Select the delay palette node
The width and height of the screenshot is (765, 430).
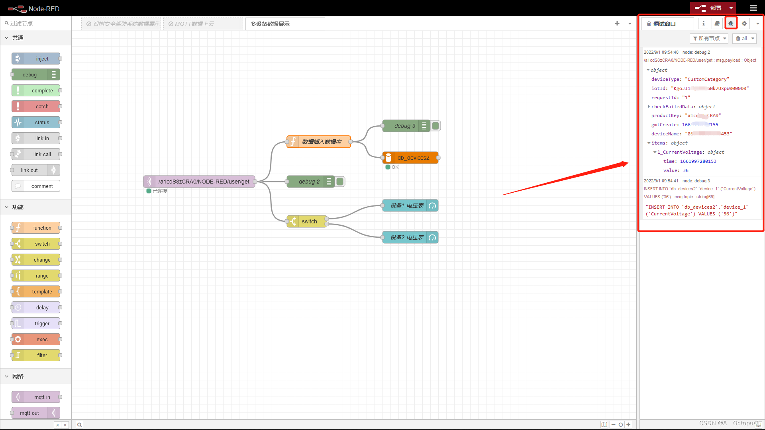[x=36, y=307]
